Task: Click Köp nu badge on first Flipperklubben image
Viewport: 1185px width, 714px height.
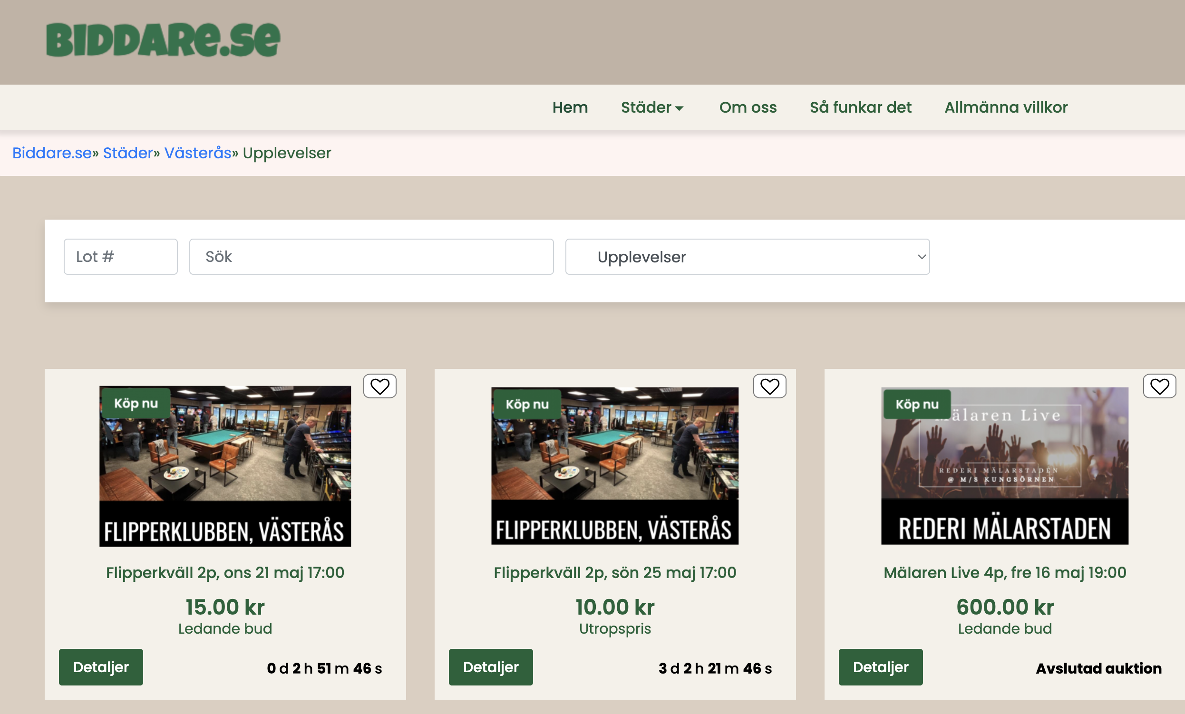Action: pos(136,403)
